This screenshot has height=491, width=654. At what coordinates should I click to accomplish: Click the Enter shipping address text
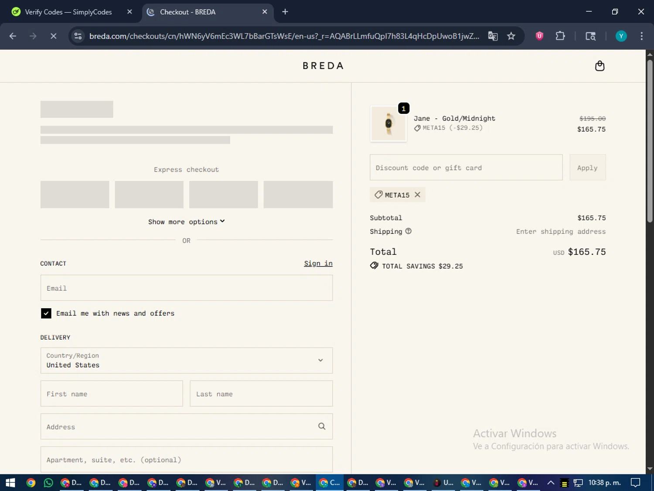[x=561, y=232]
